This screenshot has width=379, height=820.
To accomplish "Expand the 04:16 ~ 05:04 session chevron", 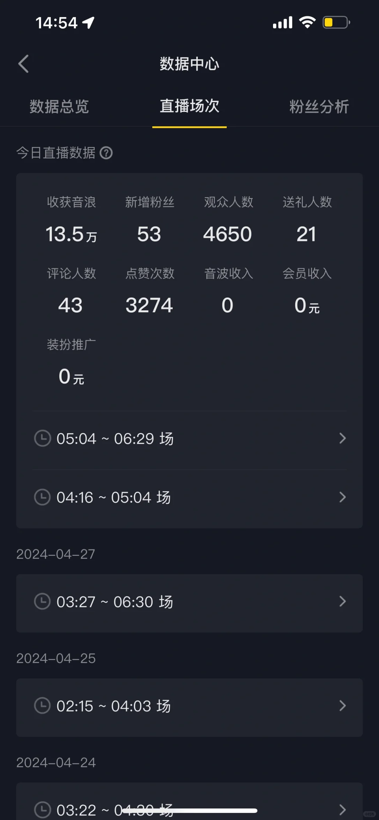I will click(343, 497).
